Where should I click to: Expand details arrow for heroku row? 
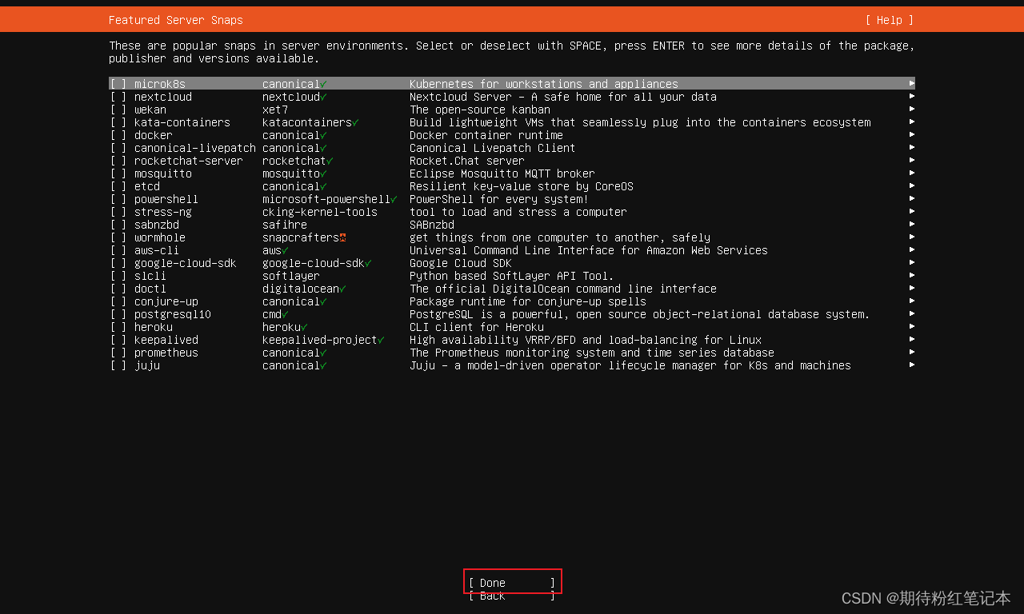click(912, 326)
